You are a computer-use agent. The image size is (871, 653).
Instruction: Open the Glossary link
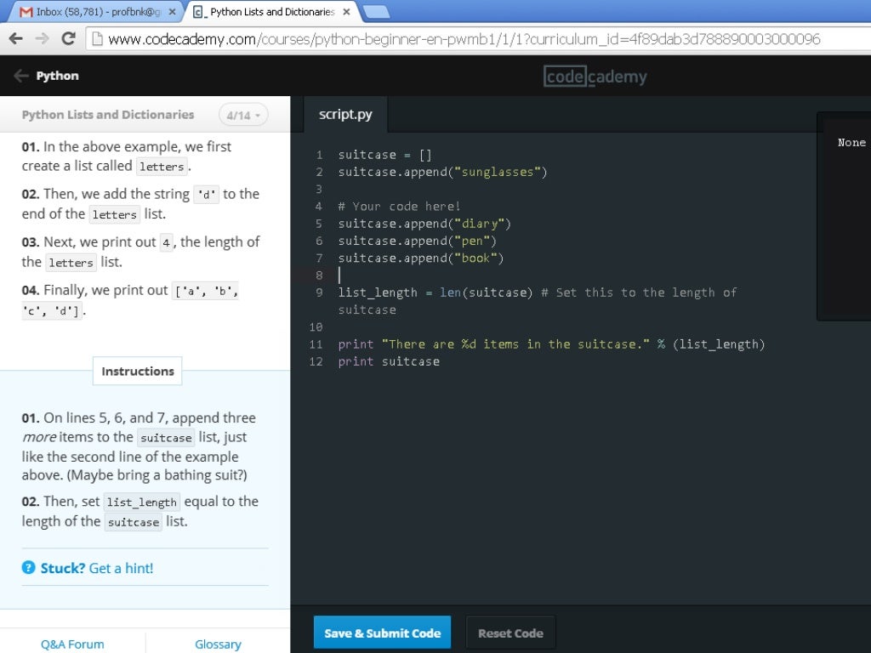218,644
